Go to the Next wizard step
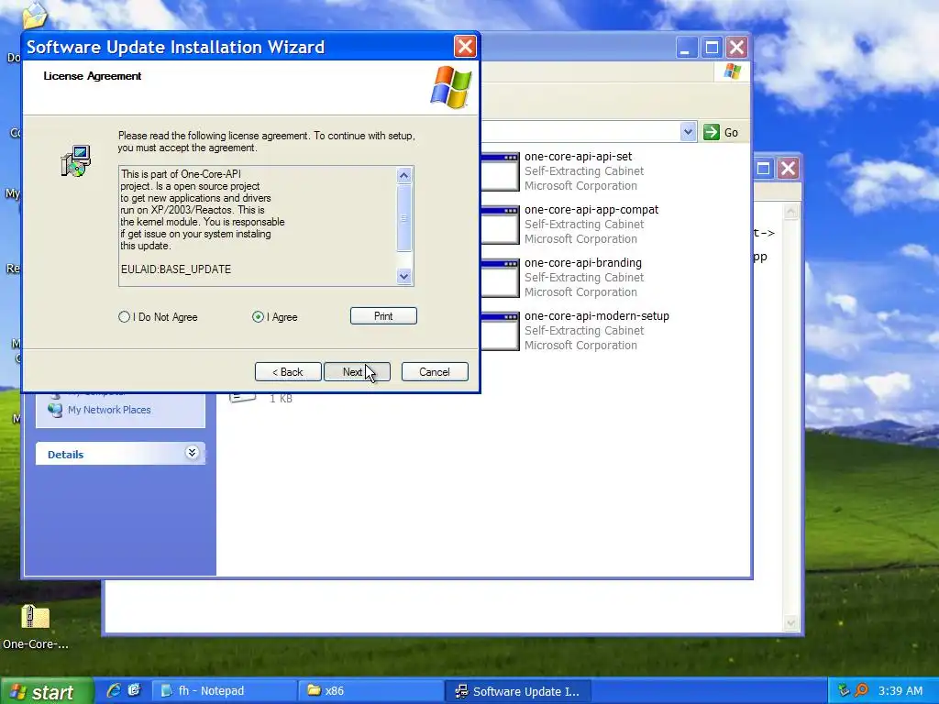Image resolution: width=939 pixels, height=704 pixels. tap(357, 372)
